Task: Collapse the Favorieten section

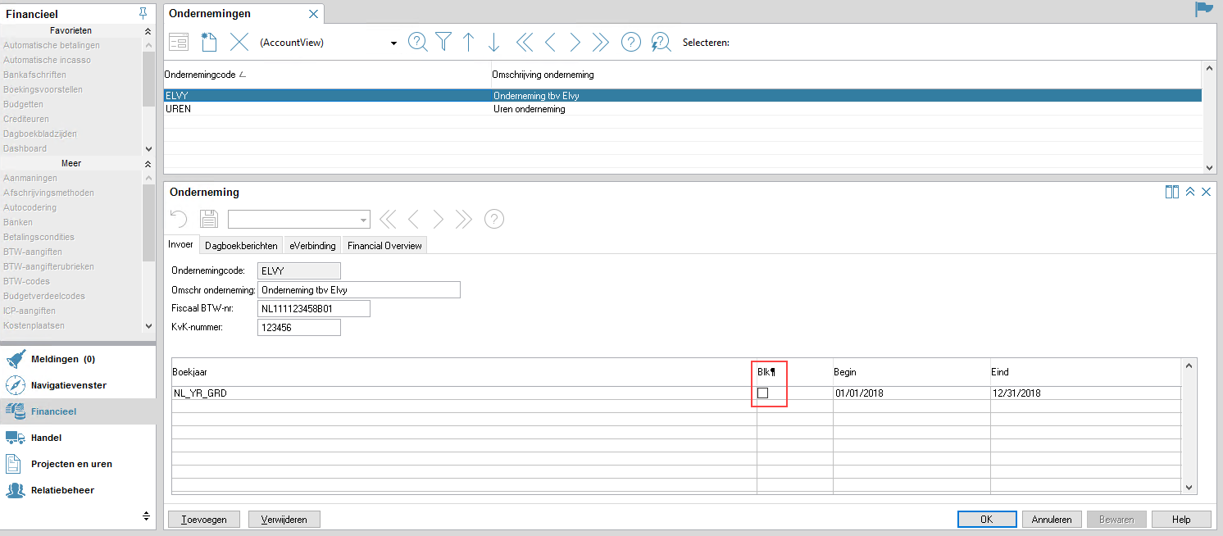Action: pos(148,31)
